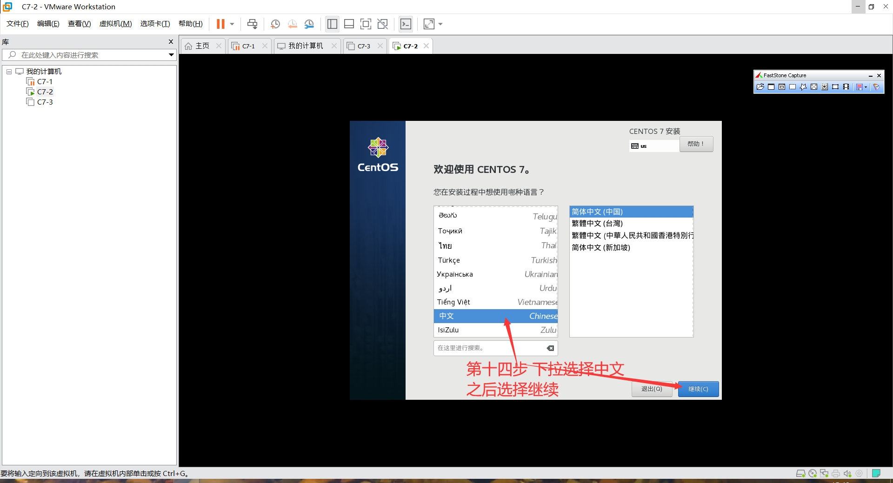Viewport: 893px width, 483px height.
Task: Capture window or object in FastStone Capture
Action: 782,87
